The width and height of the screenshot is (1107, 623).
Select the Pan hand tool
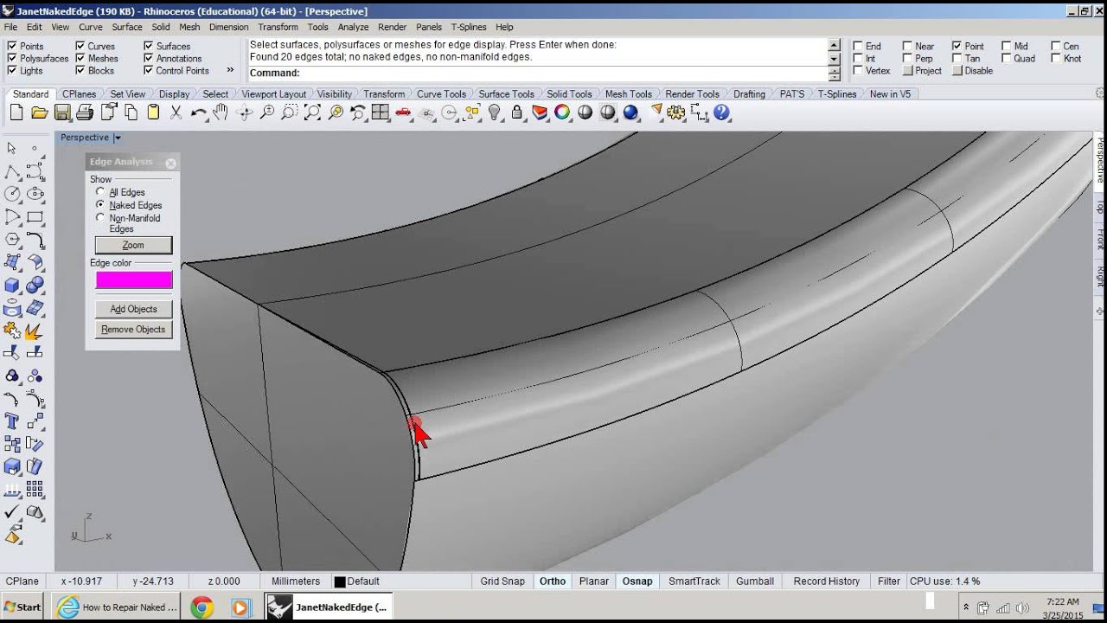[221, 112]
